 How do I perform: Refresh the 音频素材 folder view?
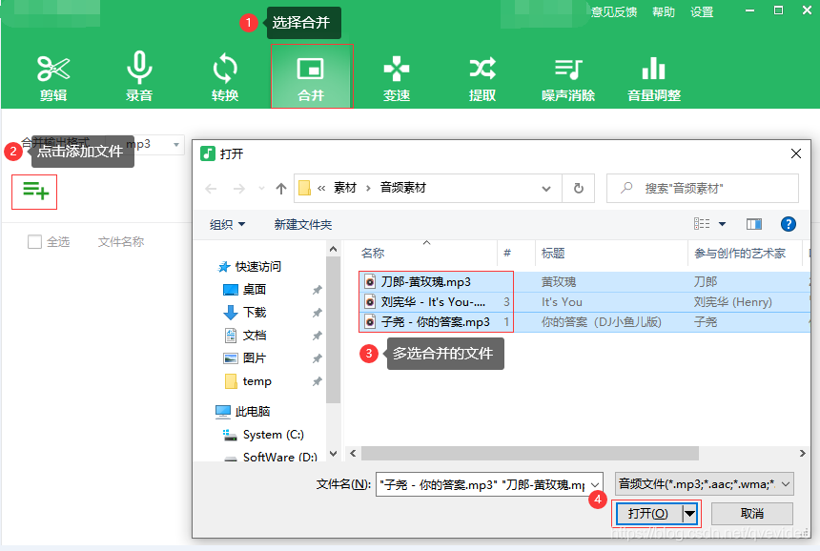tap(579, 188)
